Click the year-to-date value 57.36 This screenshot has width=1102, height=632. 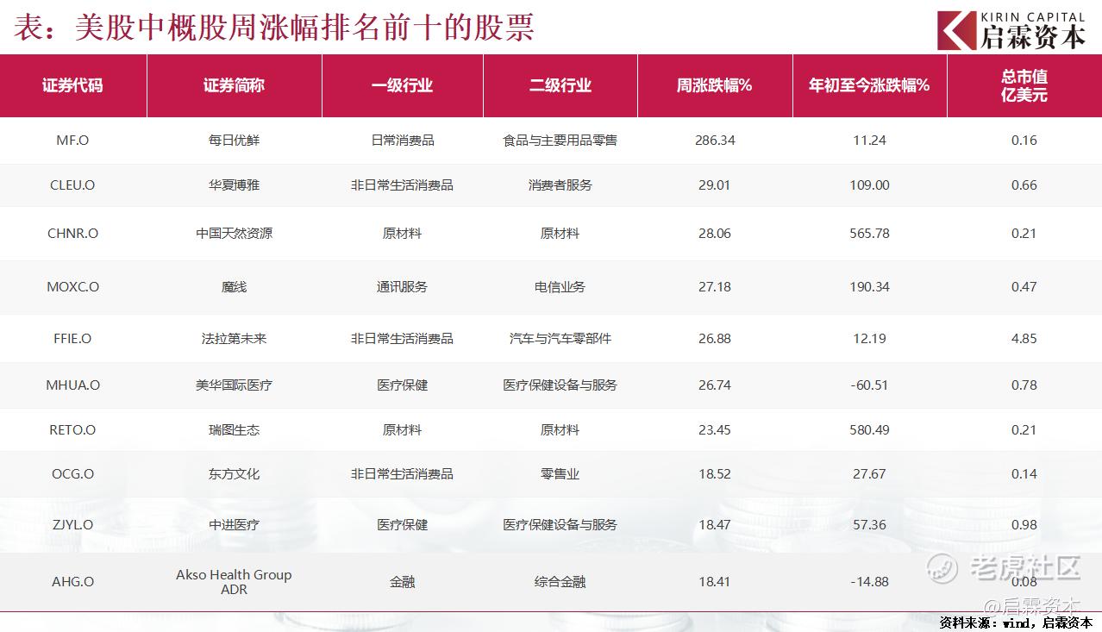tap(869, 524)
